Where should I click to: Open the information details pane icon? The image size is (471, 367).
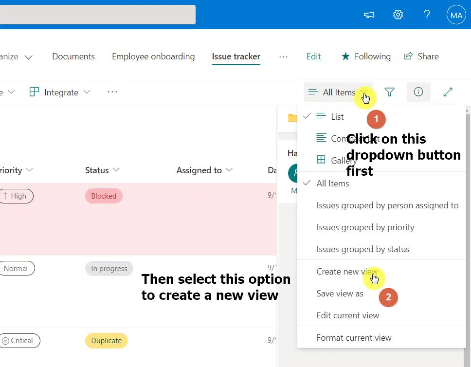tap(418, 92)
